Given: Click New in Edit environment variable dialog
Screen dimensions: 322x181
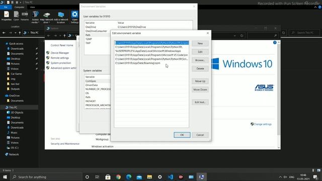Looking at the screenshot, I should pos(200,43).
